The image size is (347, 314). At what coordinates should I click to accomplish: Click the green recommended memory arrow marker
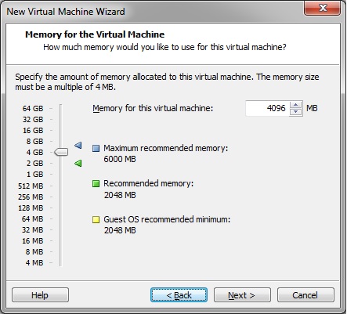78,164
